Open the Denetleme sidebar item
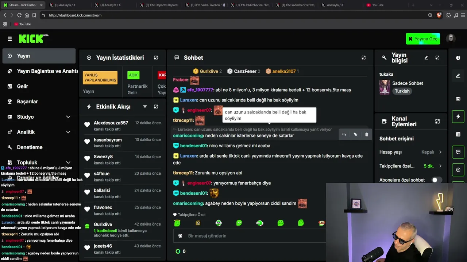Screen dimensions: 467x262 [x=39, y=147]
